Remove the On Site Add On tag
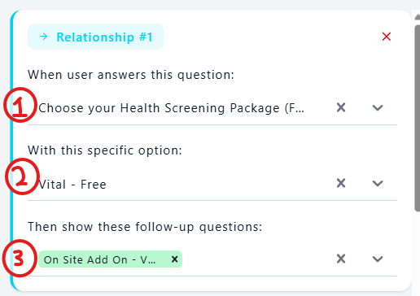 [x=175, y=259]
